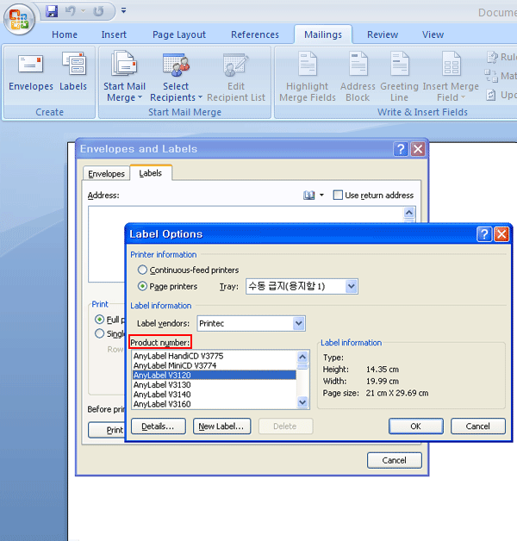Save document with Quick Access floppy icon
517x541 pixels.
52,11
